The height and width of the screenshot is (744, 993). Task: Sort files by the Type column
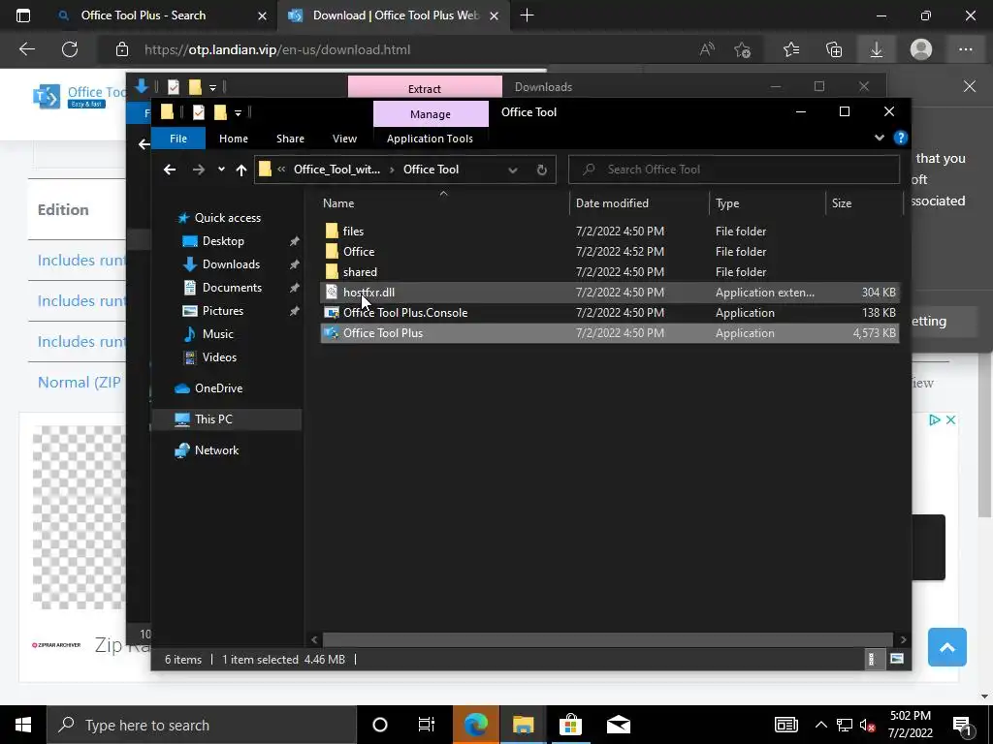(x=767, y=203)
